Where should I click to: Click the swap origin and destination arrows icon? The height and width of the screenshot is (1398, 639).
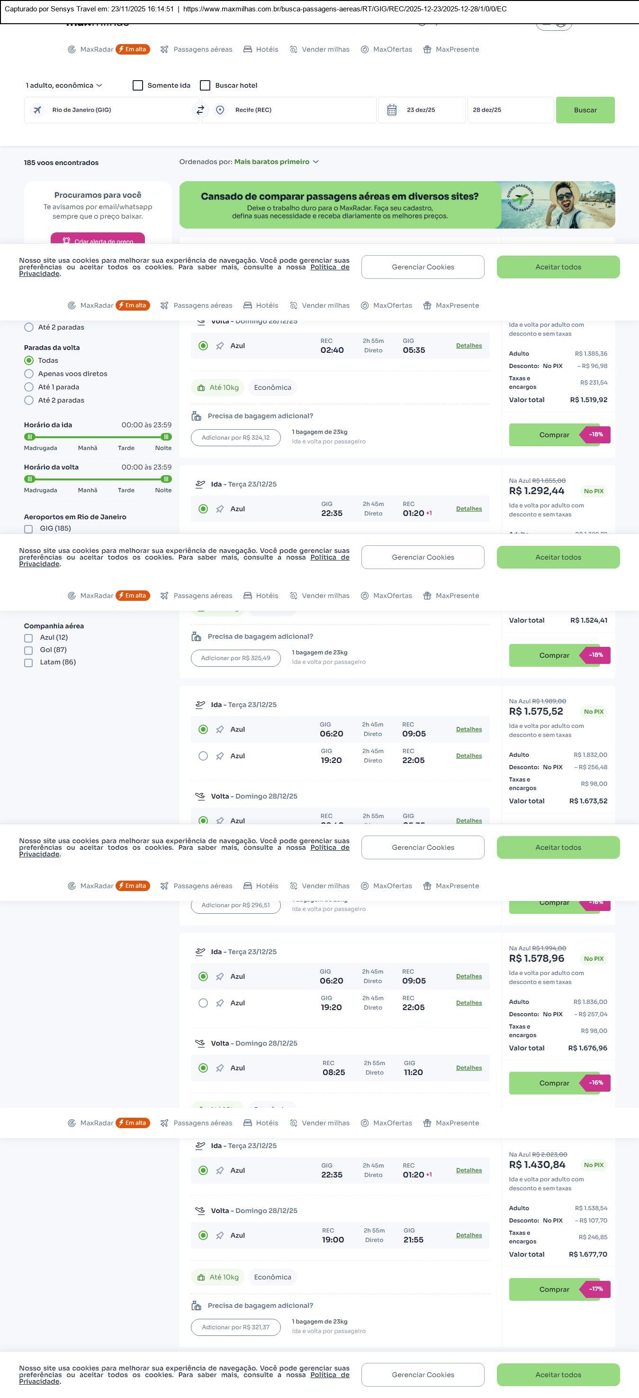(200, 110)
